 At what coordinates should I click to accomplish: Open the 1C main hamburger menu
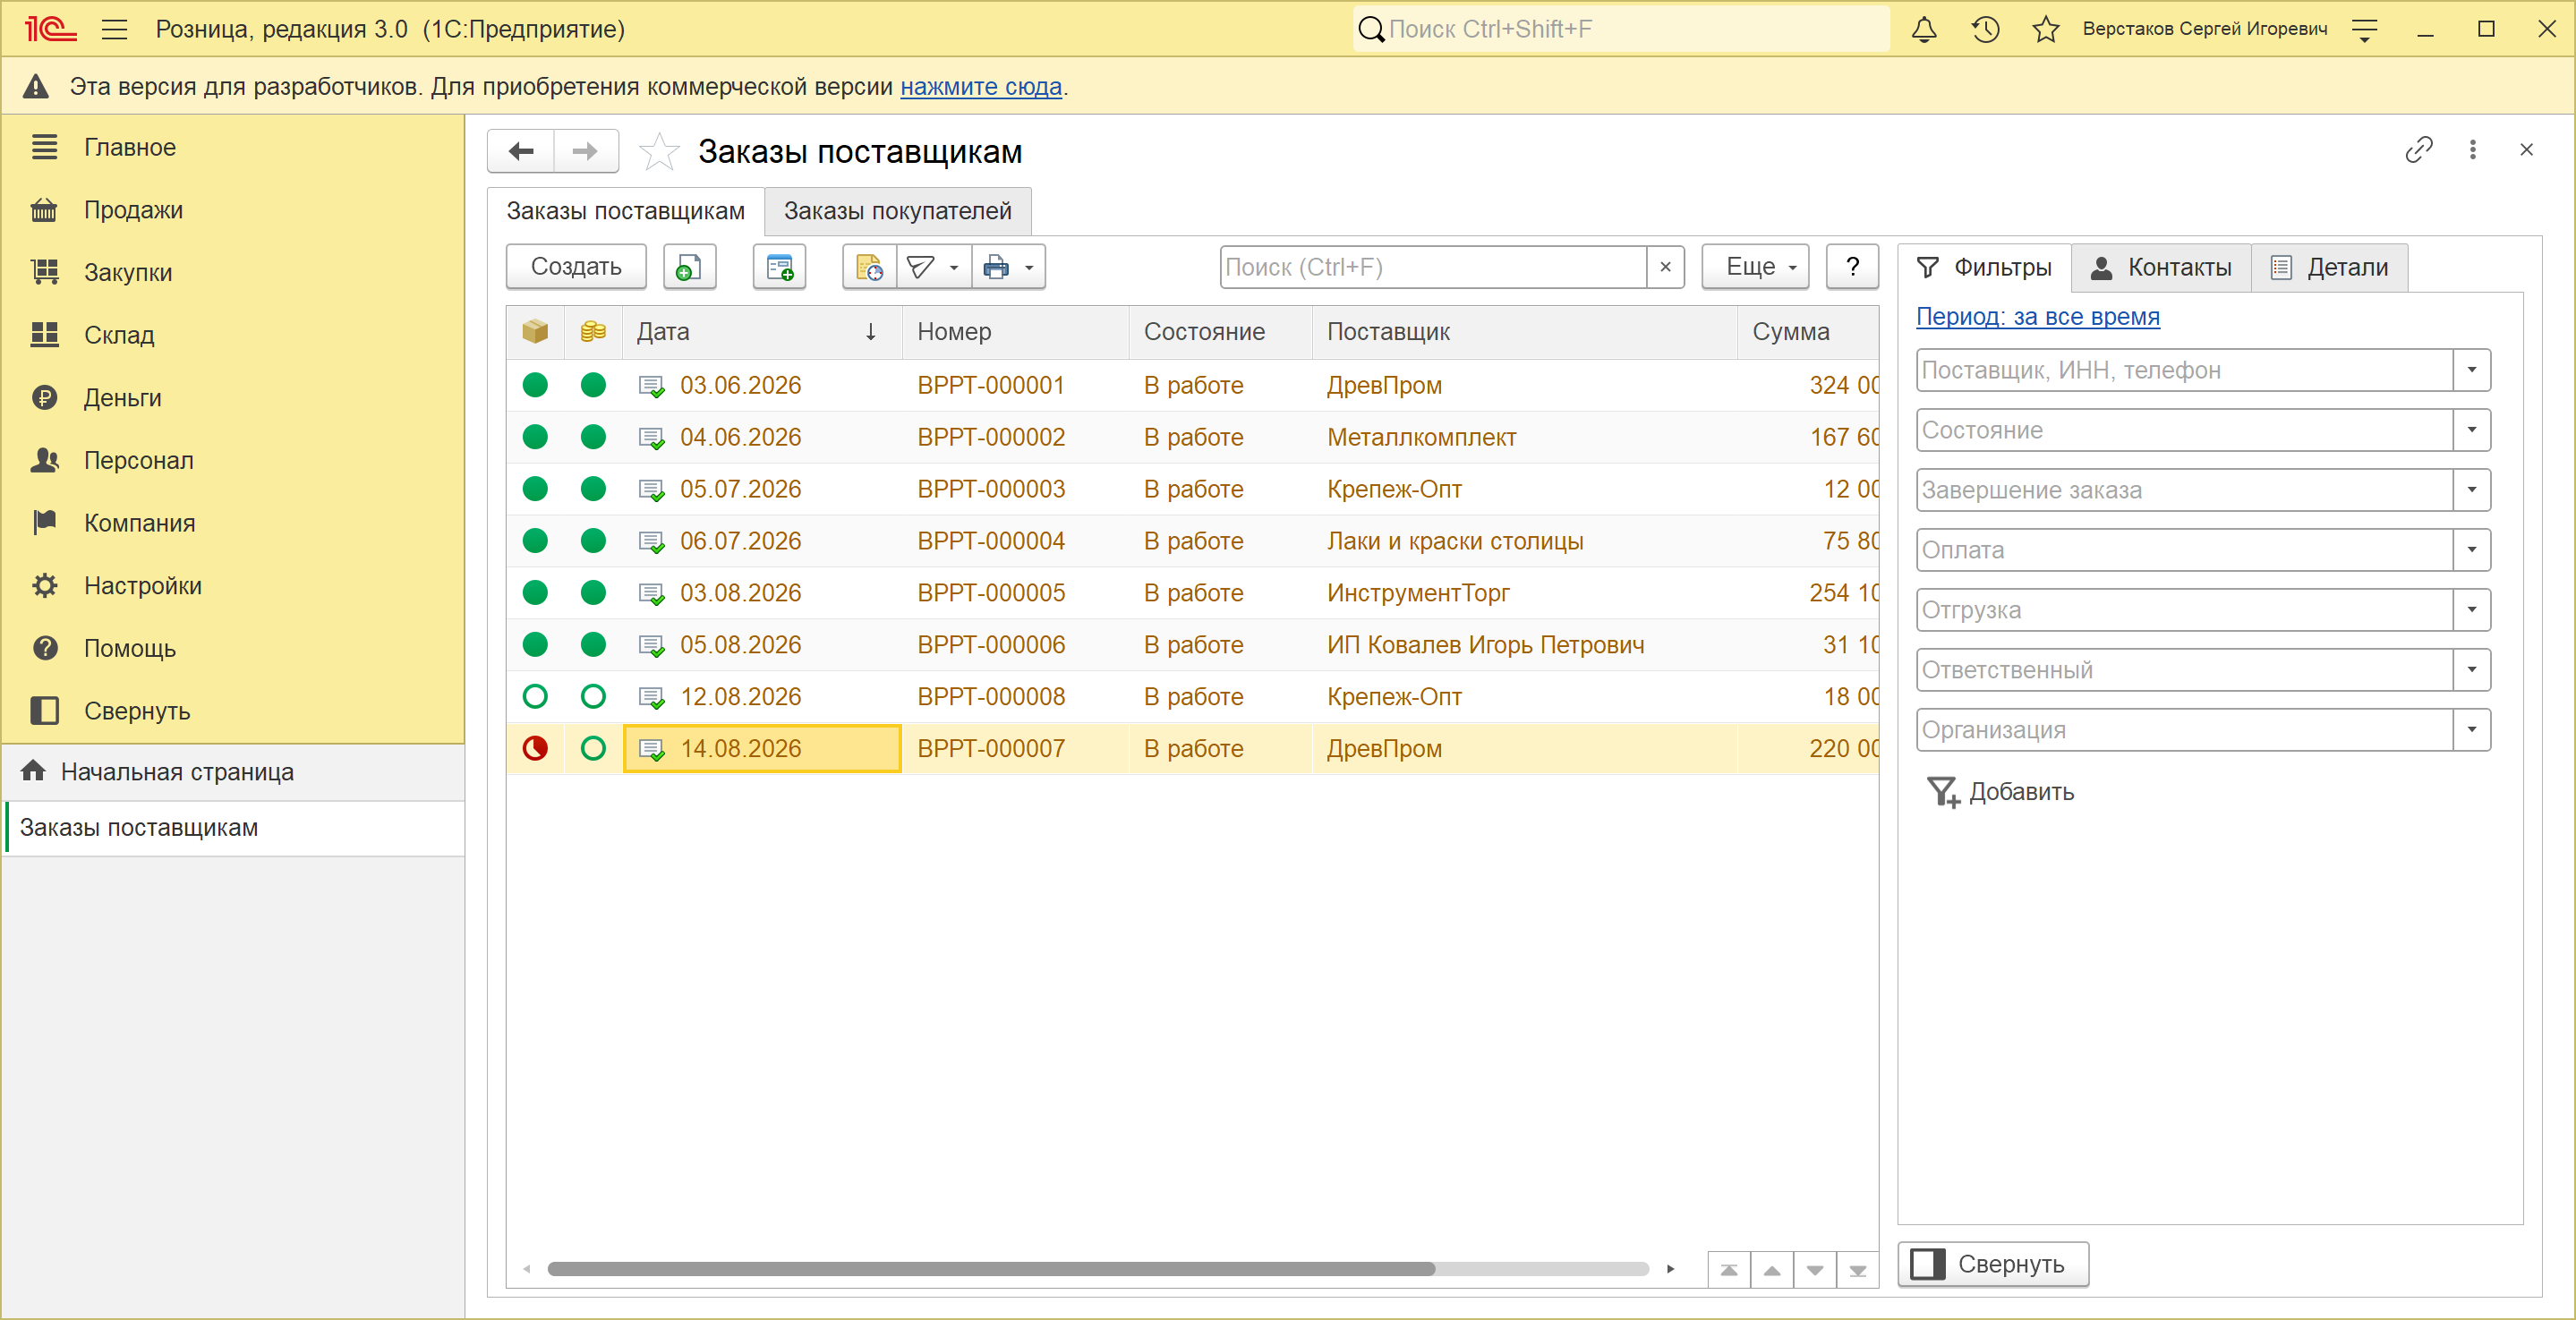click(x=115, y=29)
